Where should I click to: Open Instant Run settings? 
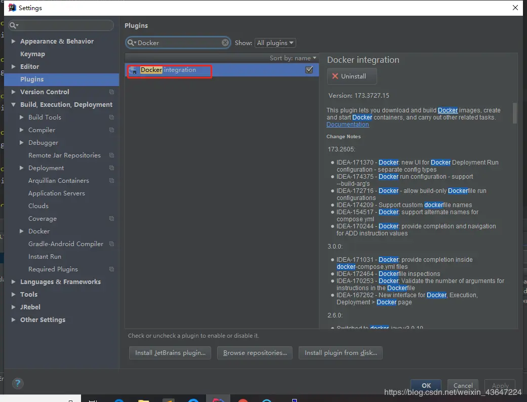click(x=45, y=257)
